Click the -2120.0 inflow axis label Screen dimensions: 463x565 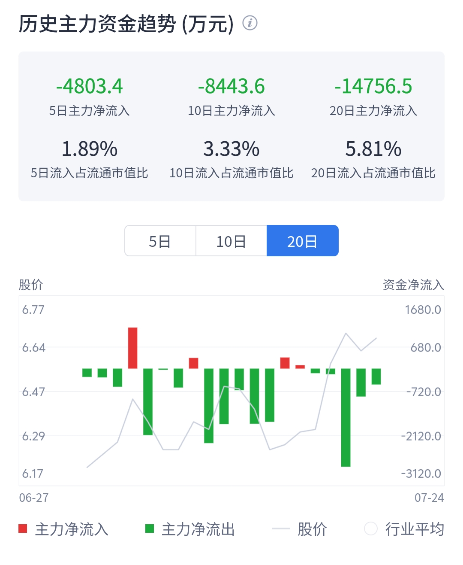(x=421, y=436)
